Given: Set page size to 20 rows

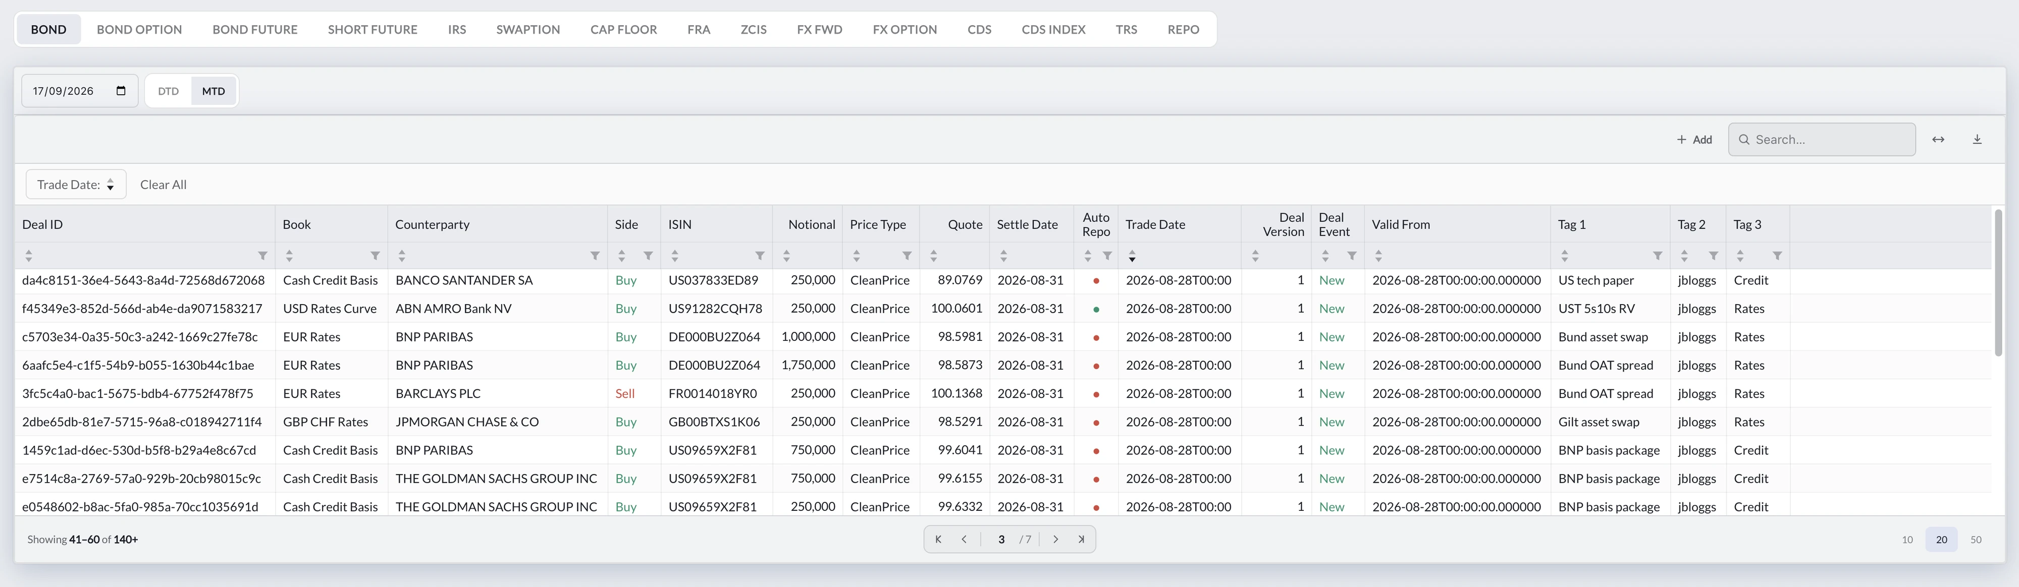Looking at the screenshot, I should pyautogui.click(x=1941, y=539).
